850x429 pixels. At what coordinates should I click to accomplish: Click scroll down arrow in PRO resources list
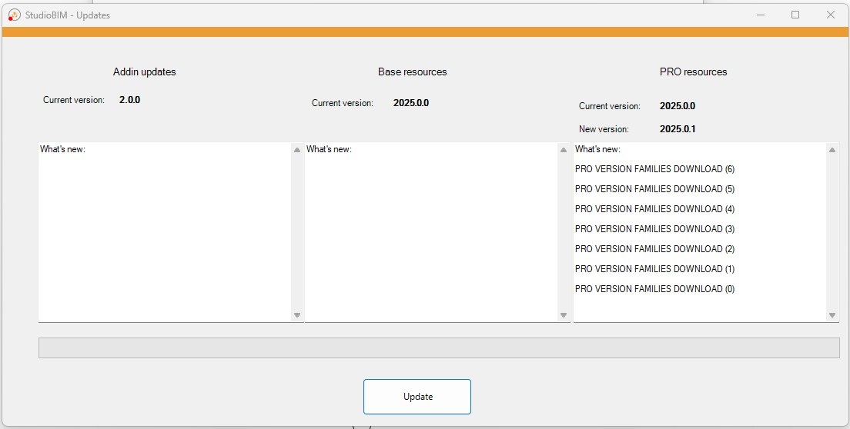832,315
